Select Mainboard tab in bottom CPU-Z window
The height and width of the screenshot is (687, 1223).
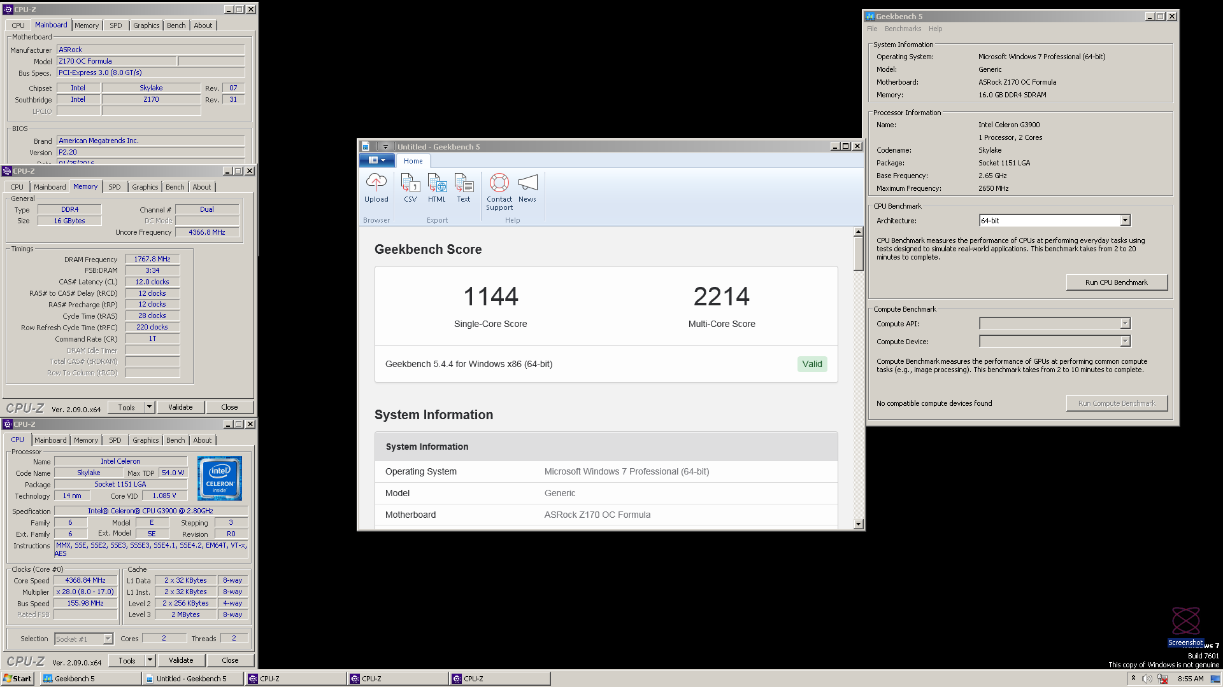pos(50,440)
